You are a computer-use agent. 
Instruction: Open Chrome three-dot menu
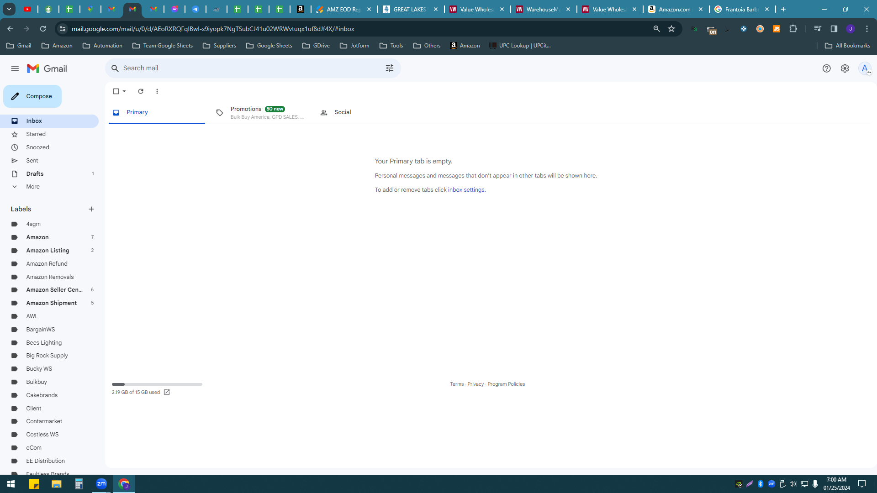click(867, 29)
